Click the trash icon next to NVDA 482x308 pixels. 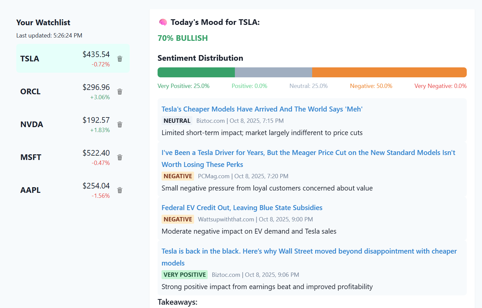[119, 124]
